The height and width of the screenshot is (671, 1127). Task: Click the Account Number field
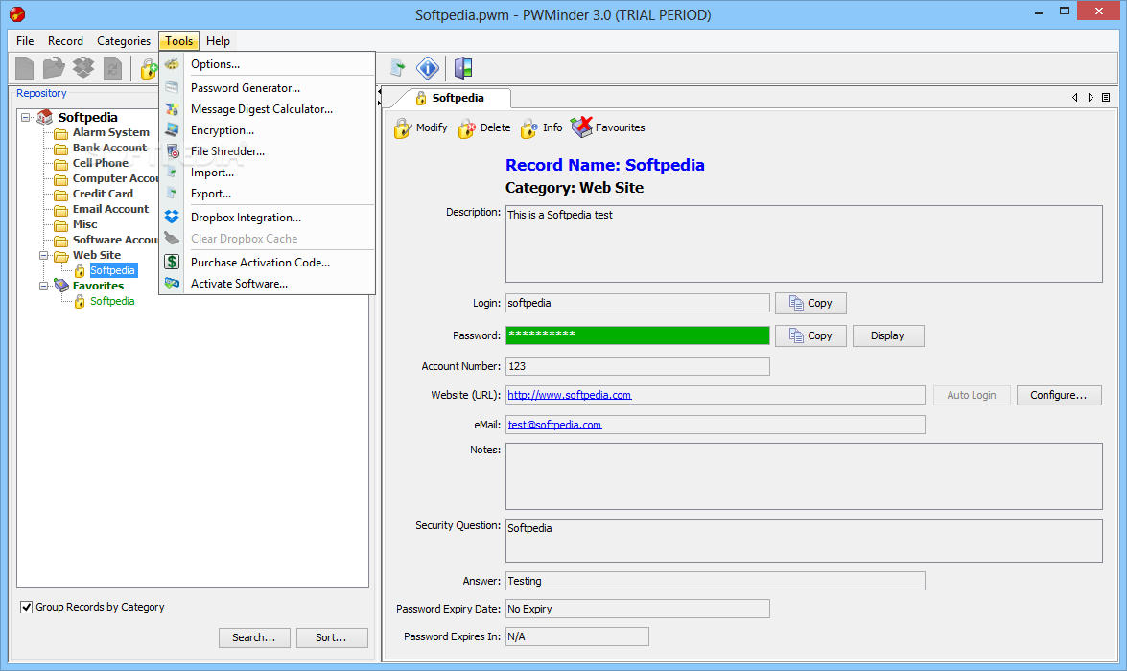tap(638, 366)
